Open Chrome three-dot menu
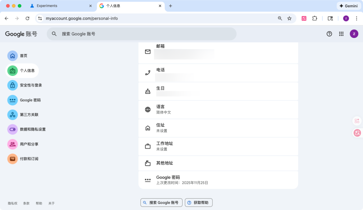 point(357,18)
